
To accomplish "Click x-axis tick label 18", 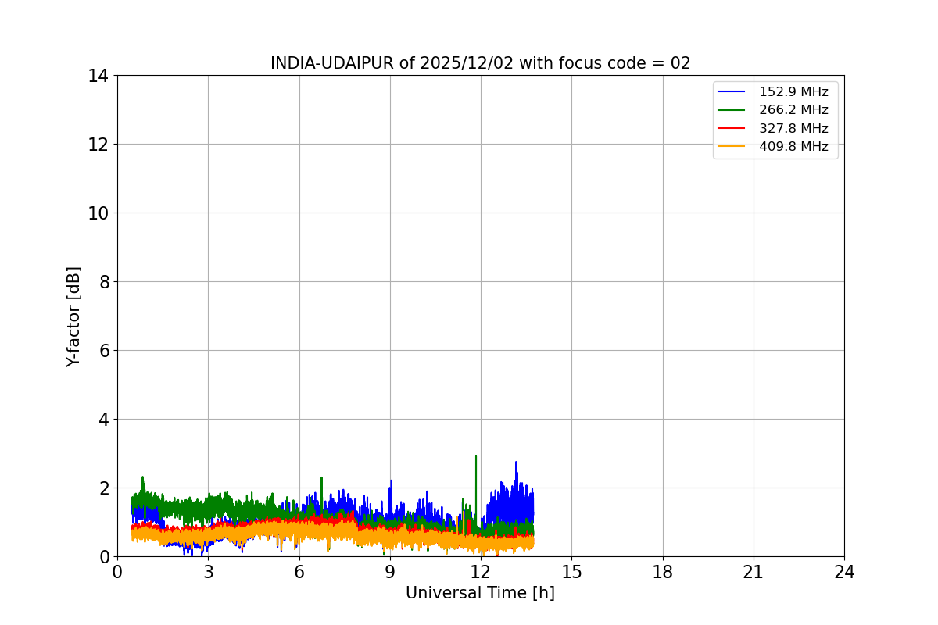I will pos(662,572).
